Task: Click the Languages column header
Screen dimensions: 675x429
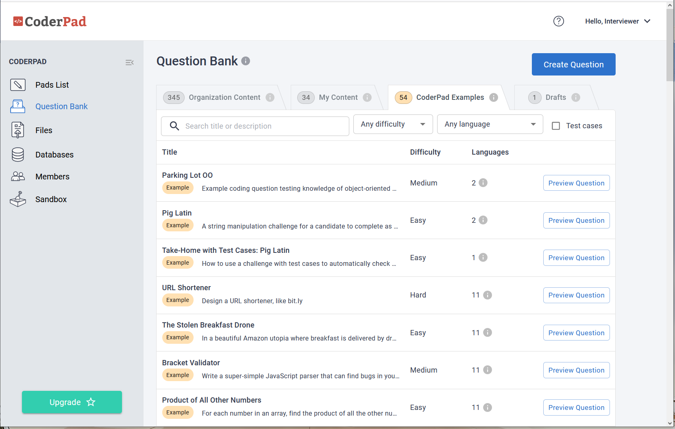Action: [490, 152]
